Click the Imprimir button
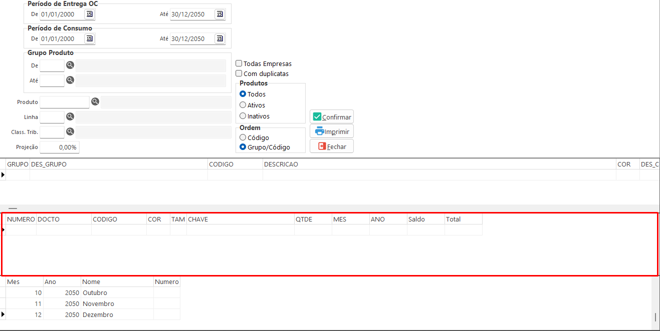This screenshot has width=660, height=331. pos(332,131)
